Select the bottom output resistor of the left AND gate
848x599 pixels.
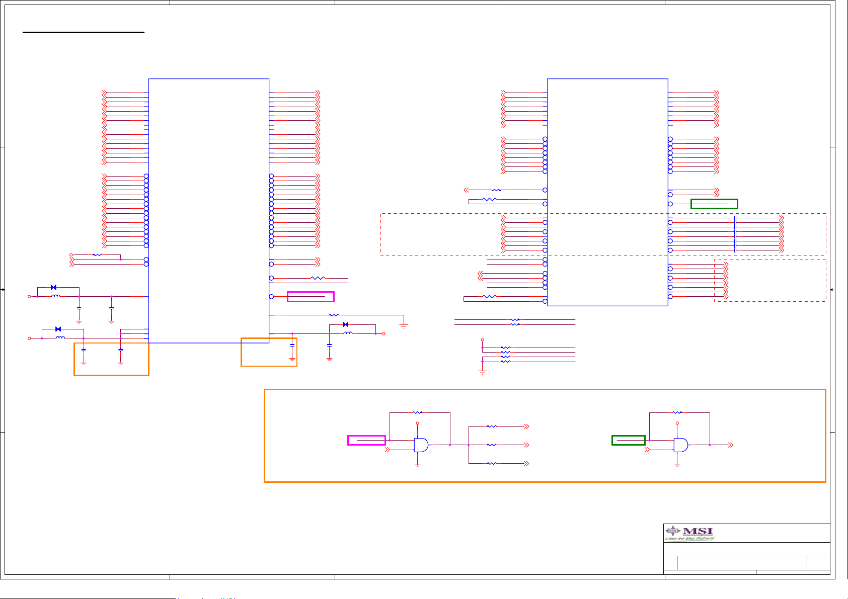coord(492,463)
